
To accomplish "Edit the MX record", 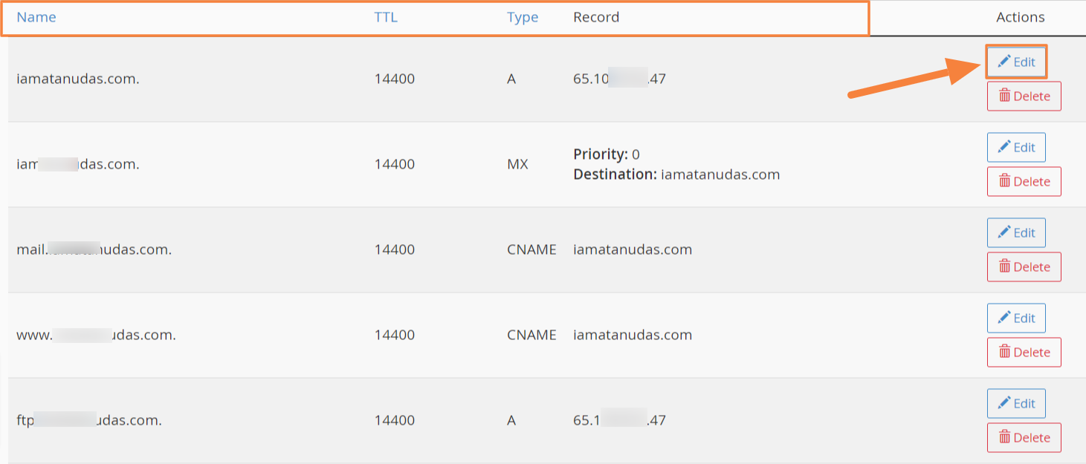I will 1016,147.
